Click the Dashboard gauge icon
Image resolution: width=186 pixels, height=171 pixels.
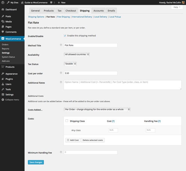[3, 10]
